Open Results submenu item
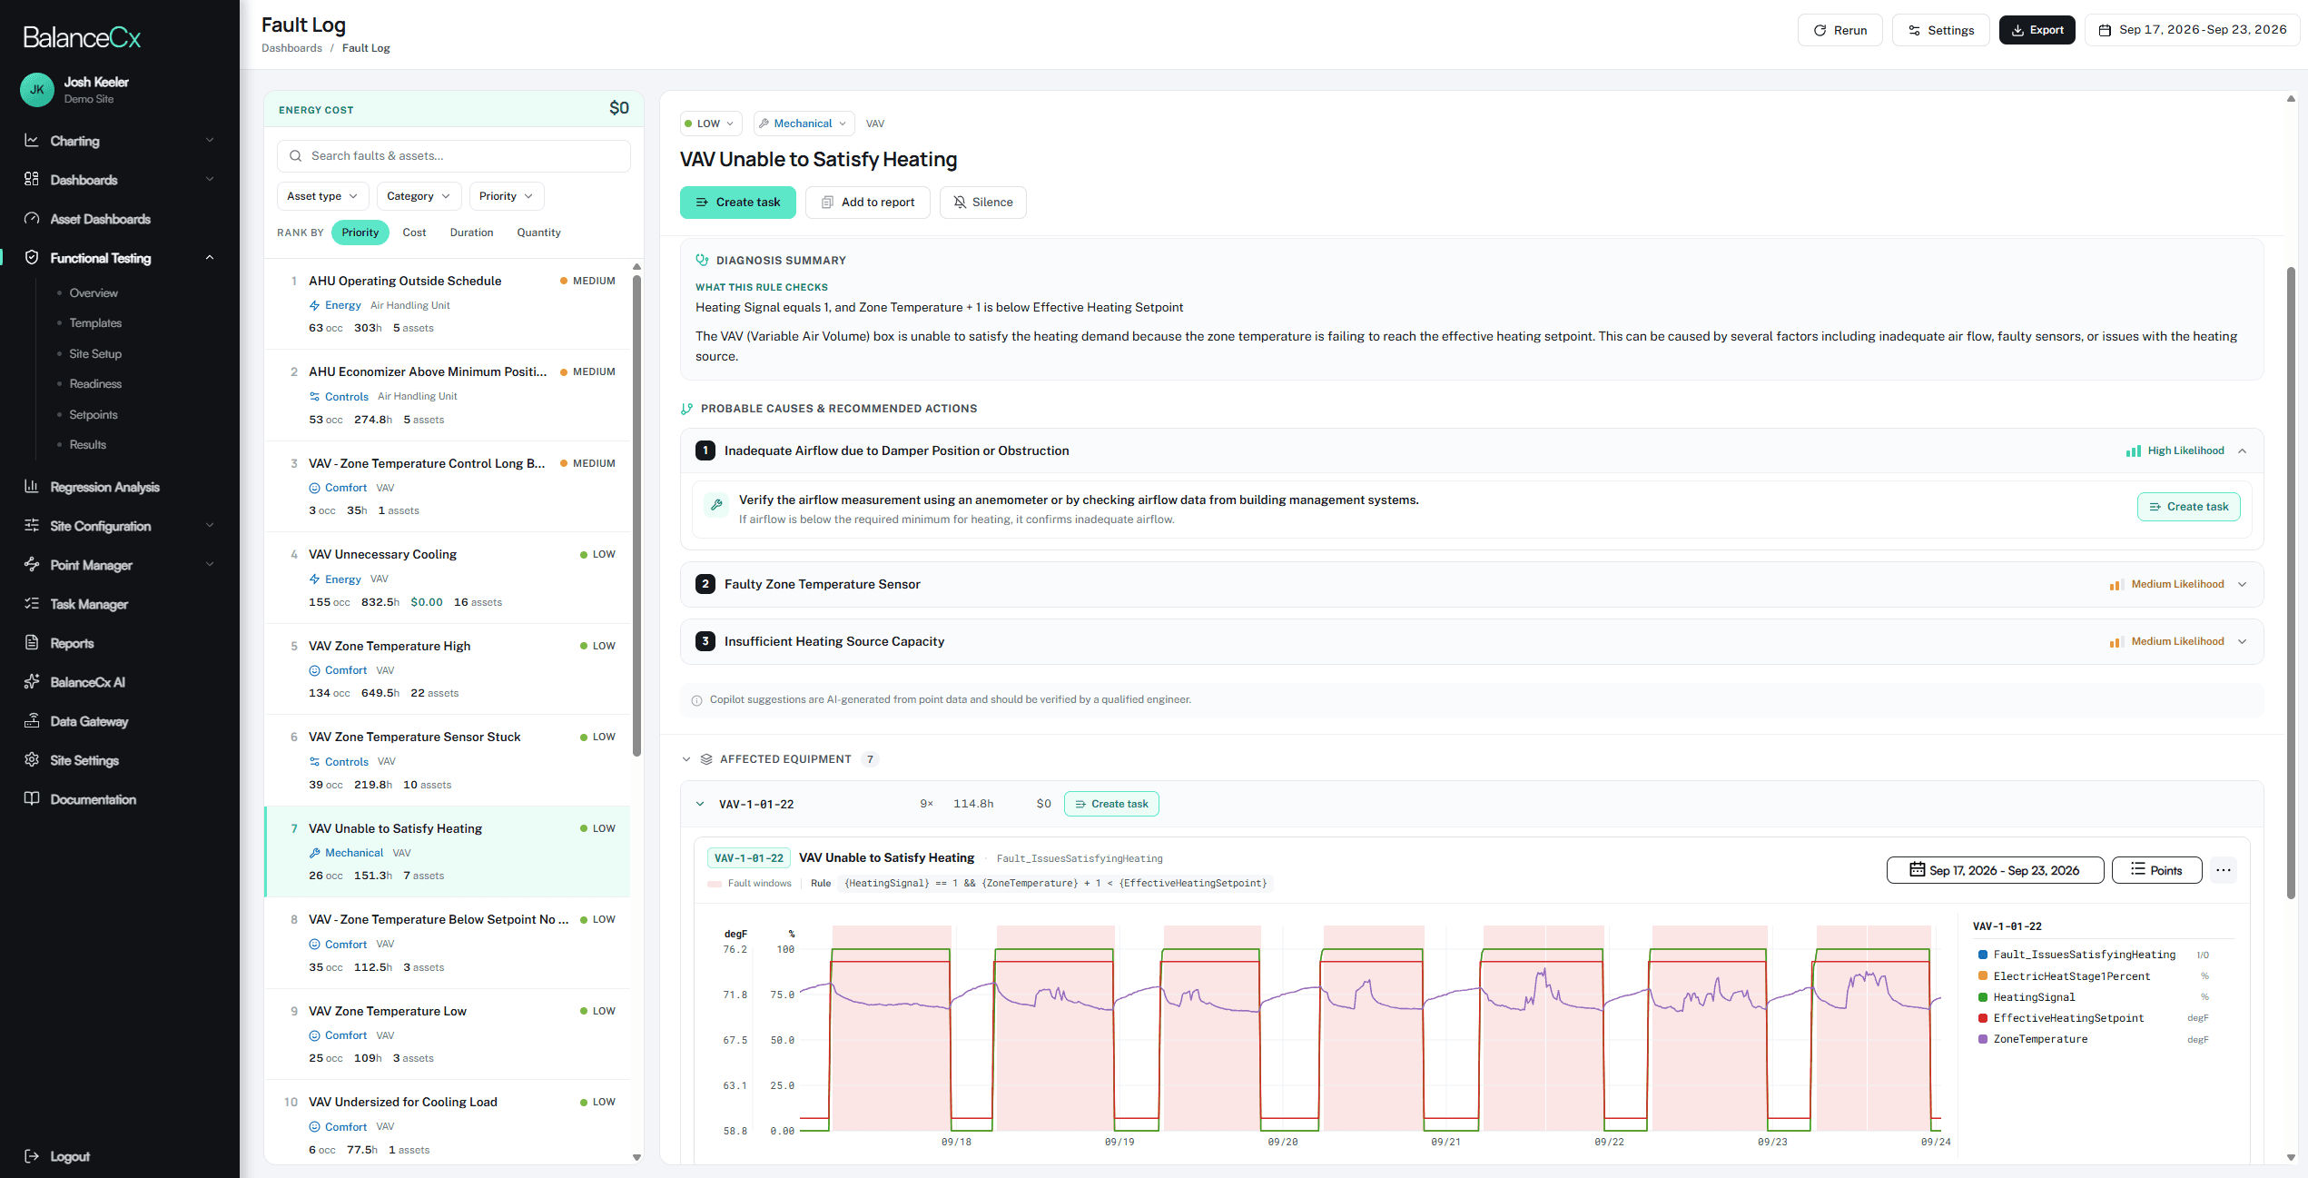 tap(88, 444)
